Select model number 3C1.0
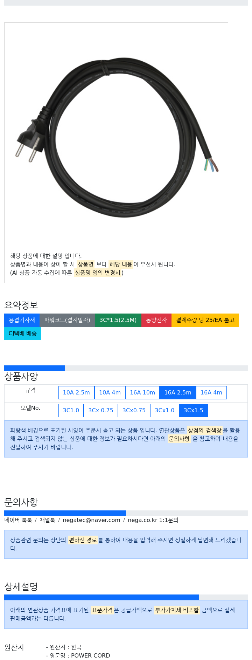Viewport: 252px width, 660px height. point(71,411)
